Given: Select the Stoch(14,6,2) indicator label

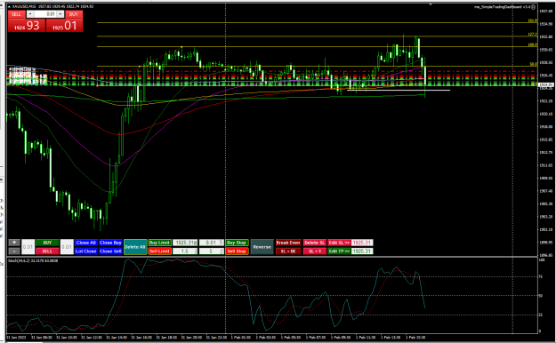Looking at the screenshot, I should 33,260.
